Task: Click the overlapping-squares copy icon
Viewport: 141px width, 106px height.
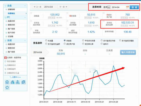Action: 23,82
